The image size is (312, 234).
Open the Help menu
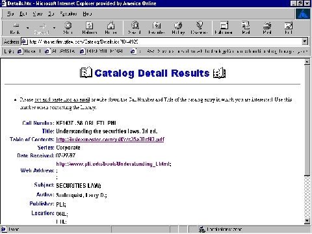tap(87, 14)
